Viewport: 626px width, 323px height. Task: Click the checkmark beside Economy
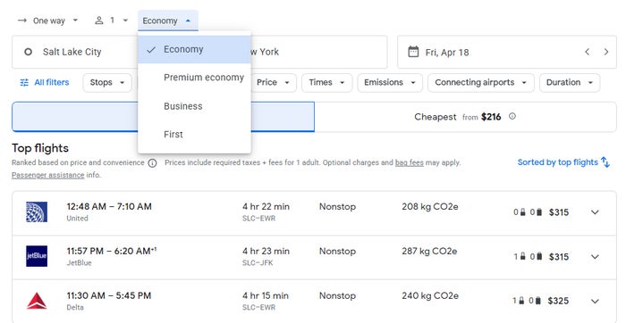151,50
